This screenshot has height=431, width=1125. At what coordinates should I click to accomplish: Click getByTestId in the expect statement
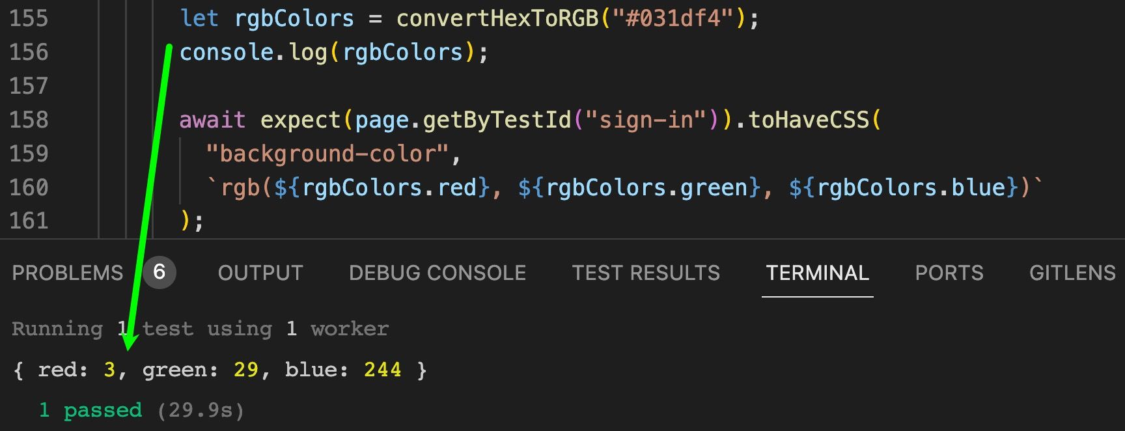(x=497, y=120)
